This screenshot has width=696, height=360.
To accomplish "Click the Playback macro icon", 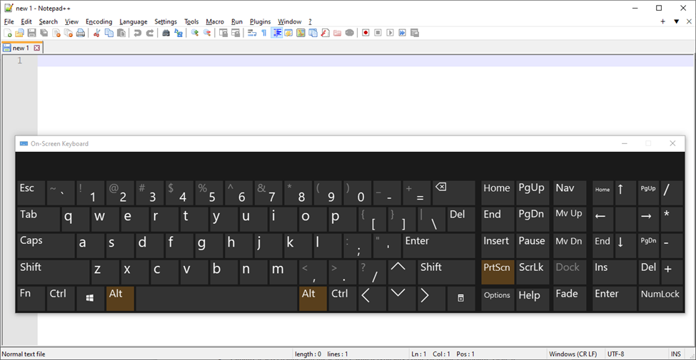I will (390, 33).
